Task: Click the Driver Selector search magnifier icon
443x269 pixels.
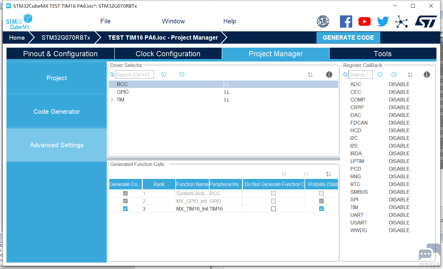Action: (112, 75)
